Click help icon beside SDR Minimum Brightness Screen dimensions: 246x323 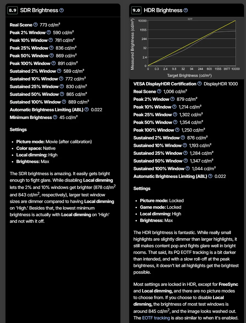point(55,117)
